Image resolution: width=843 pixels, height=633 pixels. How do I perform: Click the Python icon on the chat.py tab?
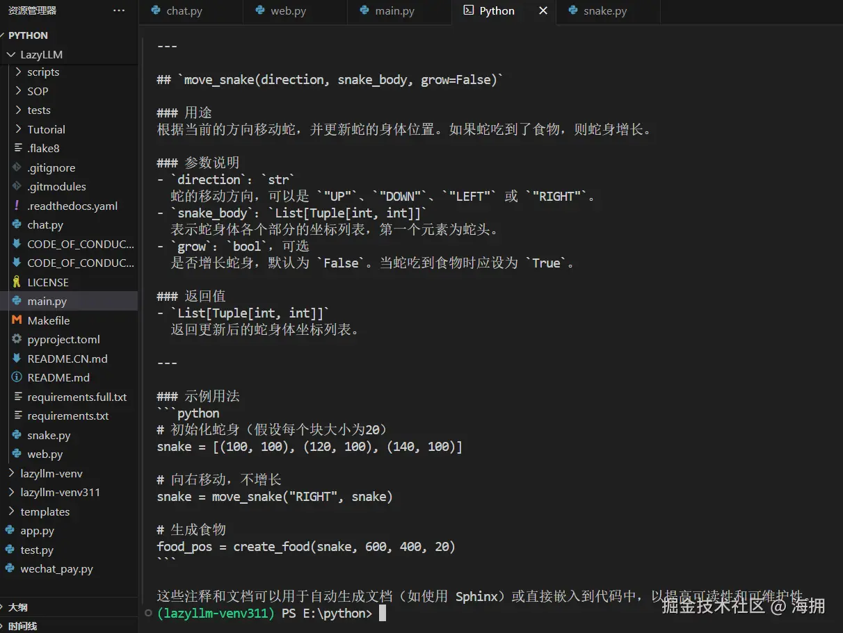pos(154,10)
